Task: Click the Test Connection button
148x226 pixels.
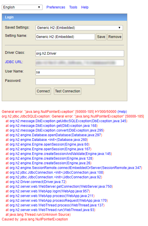Action: coord(68,91)
